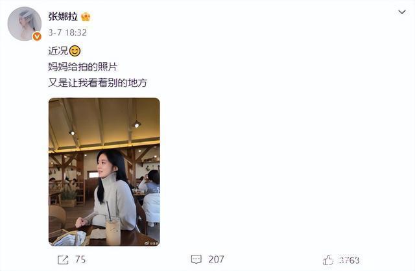Click the smiling emoji after 近况
The image size is (415, 271).
75,51
